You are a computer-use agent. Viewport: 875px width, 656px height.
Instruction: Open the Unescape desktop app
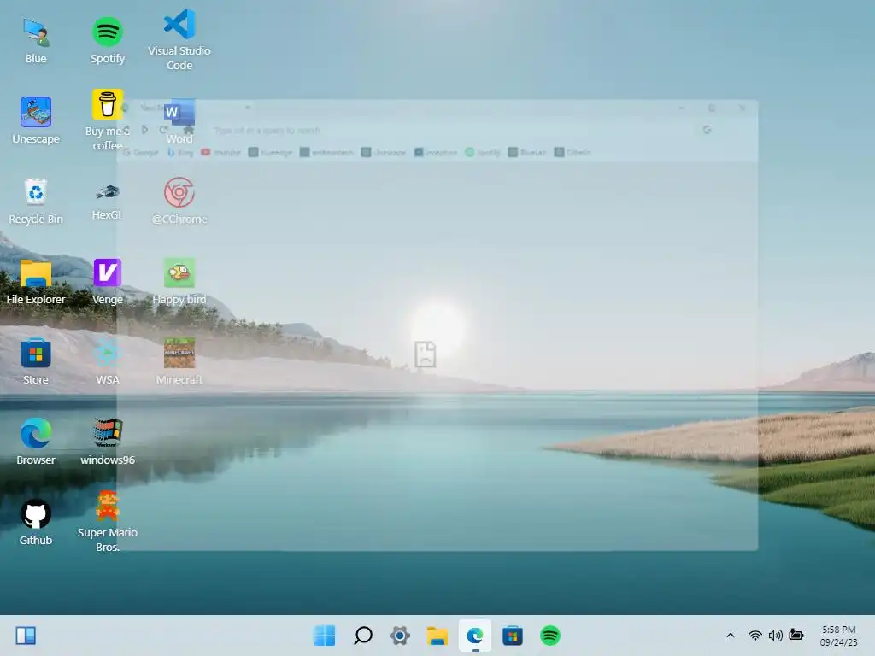pyautogui.click(x=36, y=120)
